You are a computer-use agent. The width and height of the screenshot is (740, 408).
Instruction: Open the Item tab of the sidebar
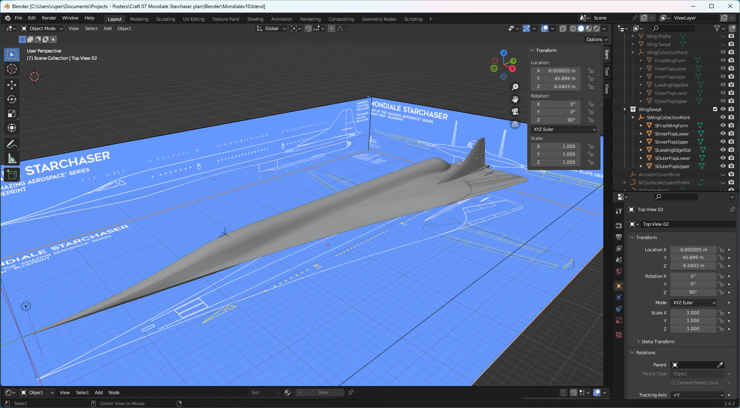(x=607, y=54)
